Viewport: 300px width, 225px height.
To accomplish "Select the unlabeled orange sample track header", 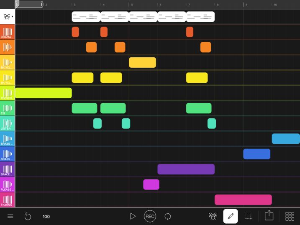I will 7,47.
